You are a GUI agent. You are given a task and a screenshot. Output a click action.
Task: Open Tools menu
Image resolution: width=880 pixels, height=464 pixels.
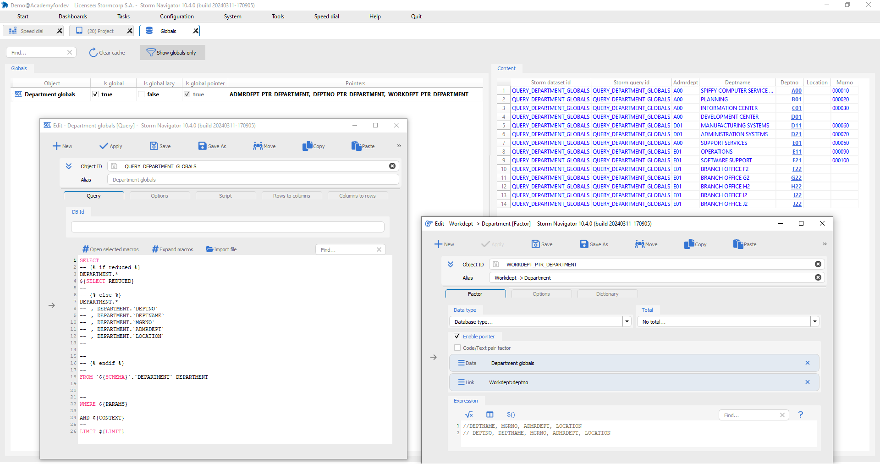(278, 17)
